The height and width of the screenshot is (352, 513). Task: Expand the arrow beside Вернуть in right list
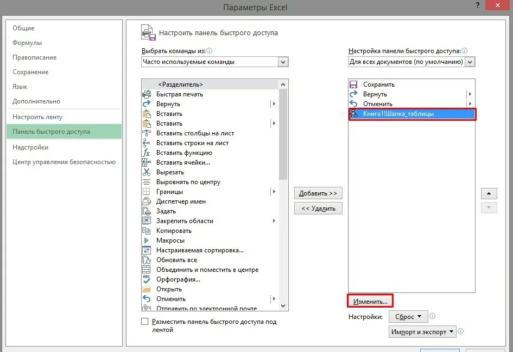click(470, 94)
